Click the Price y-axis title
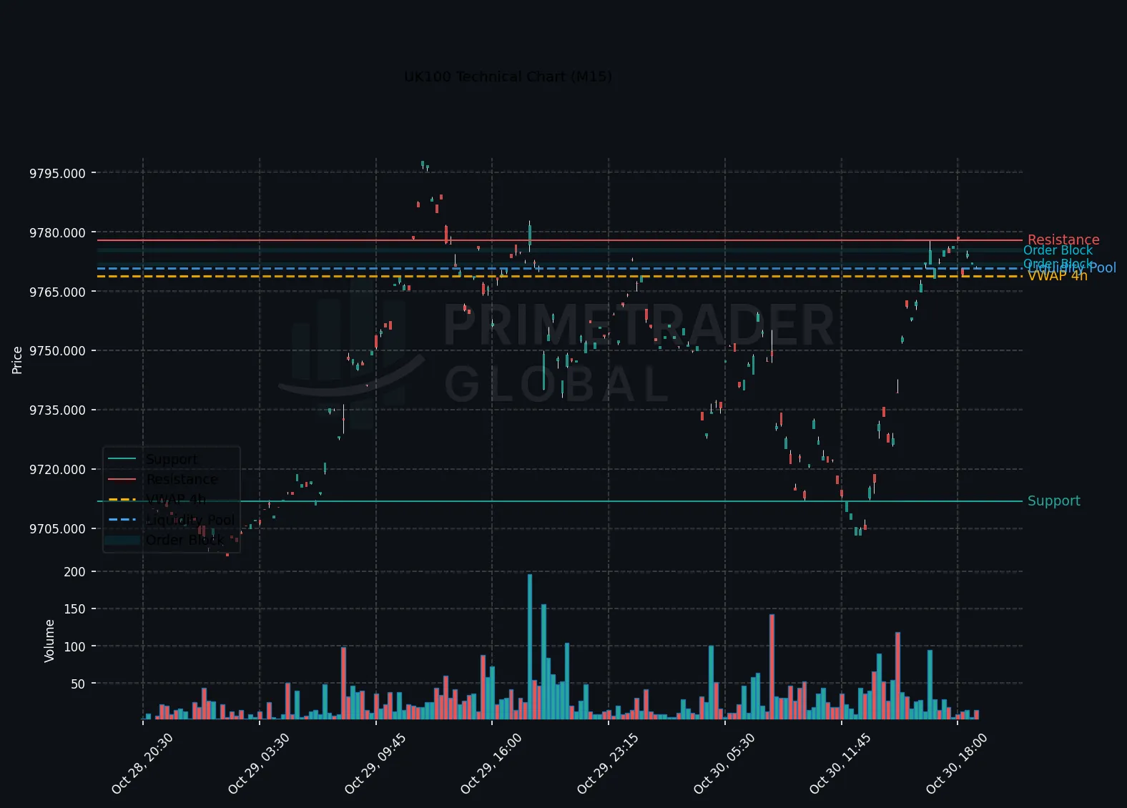Image resolution: width=1127 pixels, height=808 pixels. tap(17, 360)
